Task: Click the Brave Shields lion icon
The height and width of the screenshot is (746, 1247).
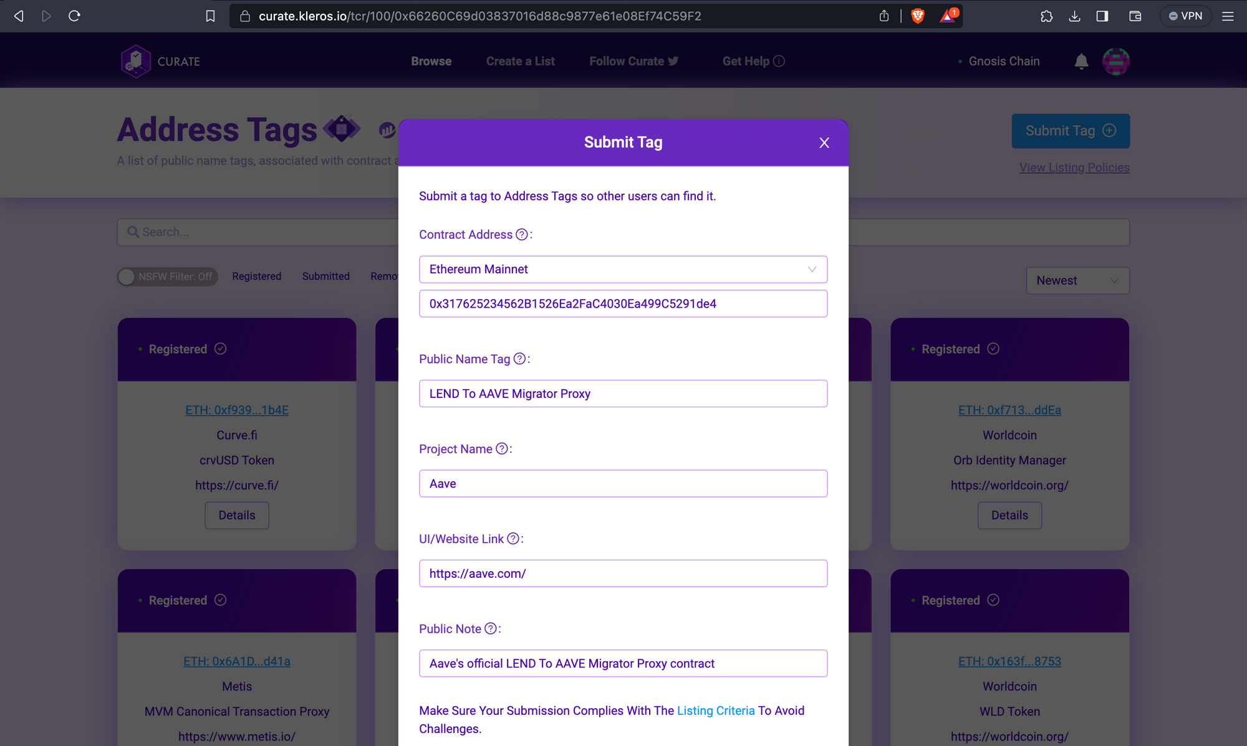Action: click(918, 16)
